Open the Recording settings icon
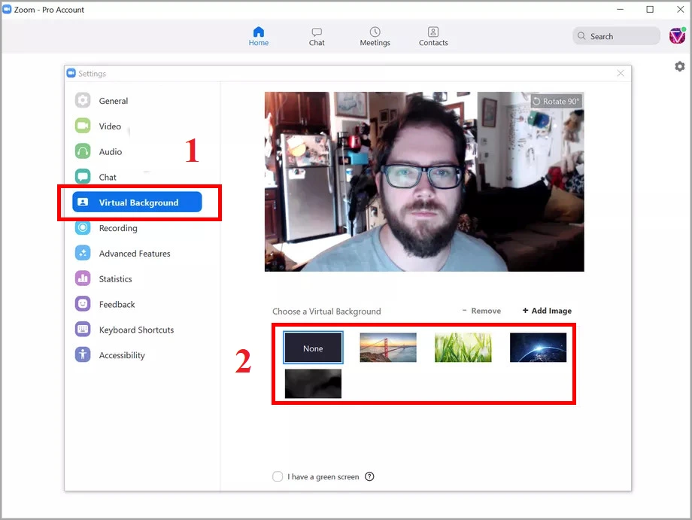This screenshot has width=692, height=520. click(x=81, y=228)
